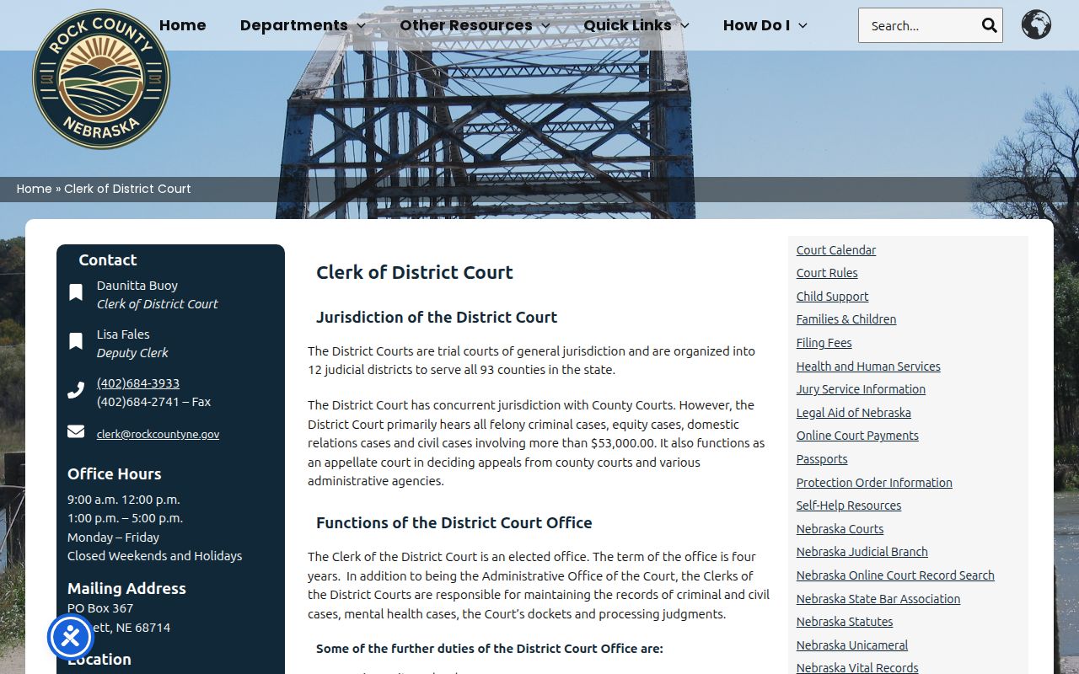Click Closed Weekends and Holidays text
This screenshot has height=674, width=1079.
click(154, 556)
